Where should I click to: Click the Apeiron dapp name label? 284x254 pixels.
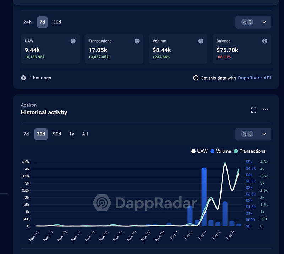click(x=29, y=105)
